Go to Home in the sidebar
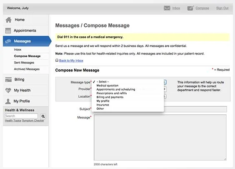This screenshot has height=169, width=235. click(26, 20)
